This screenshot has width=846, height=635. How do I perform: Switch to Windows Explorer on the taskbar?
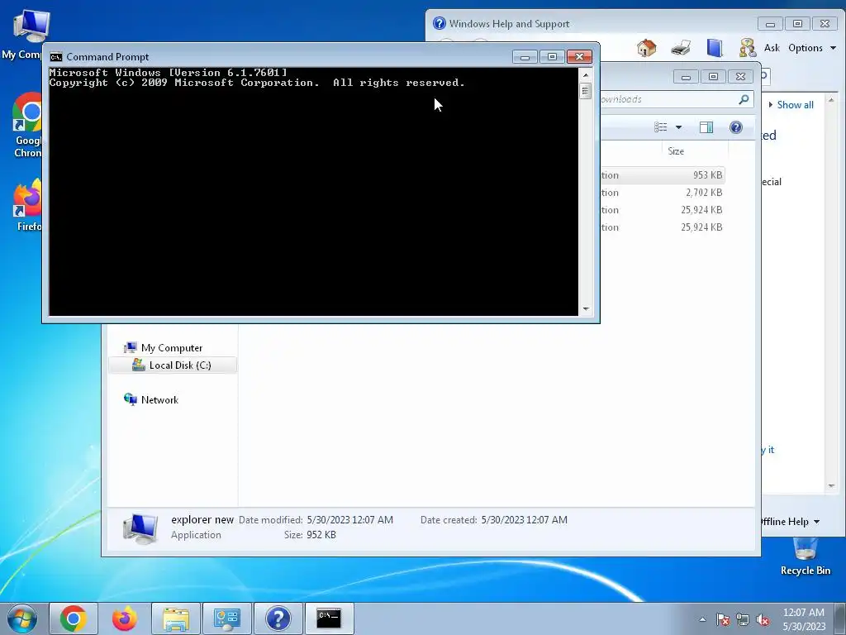(176, 618)
